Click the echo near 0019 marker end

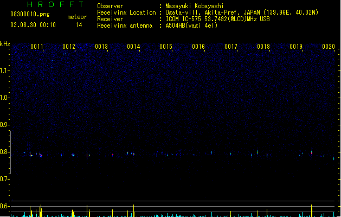click(x=311, y=152)
